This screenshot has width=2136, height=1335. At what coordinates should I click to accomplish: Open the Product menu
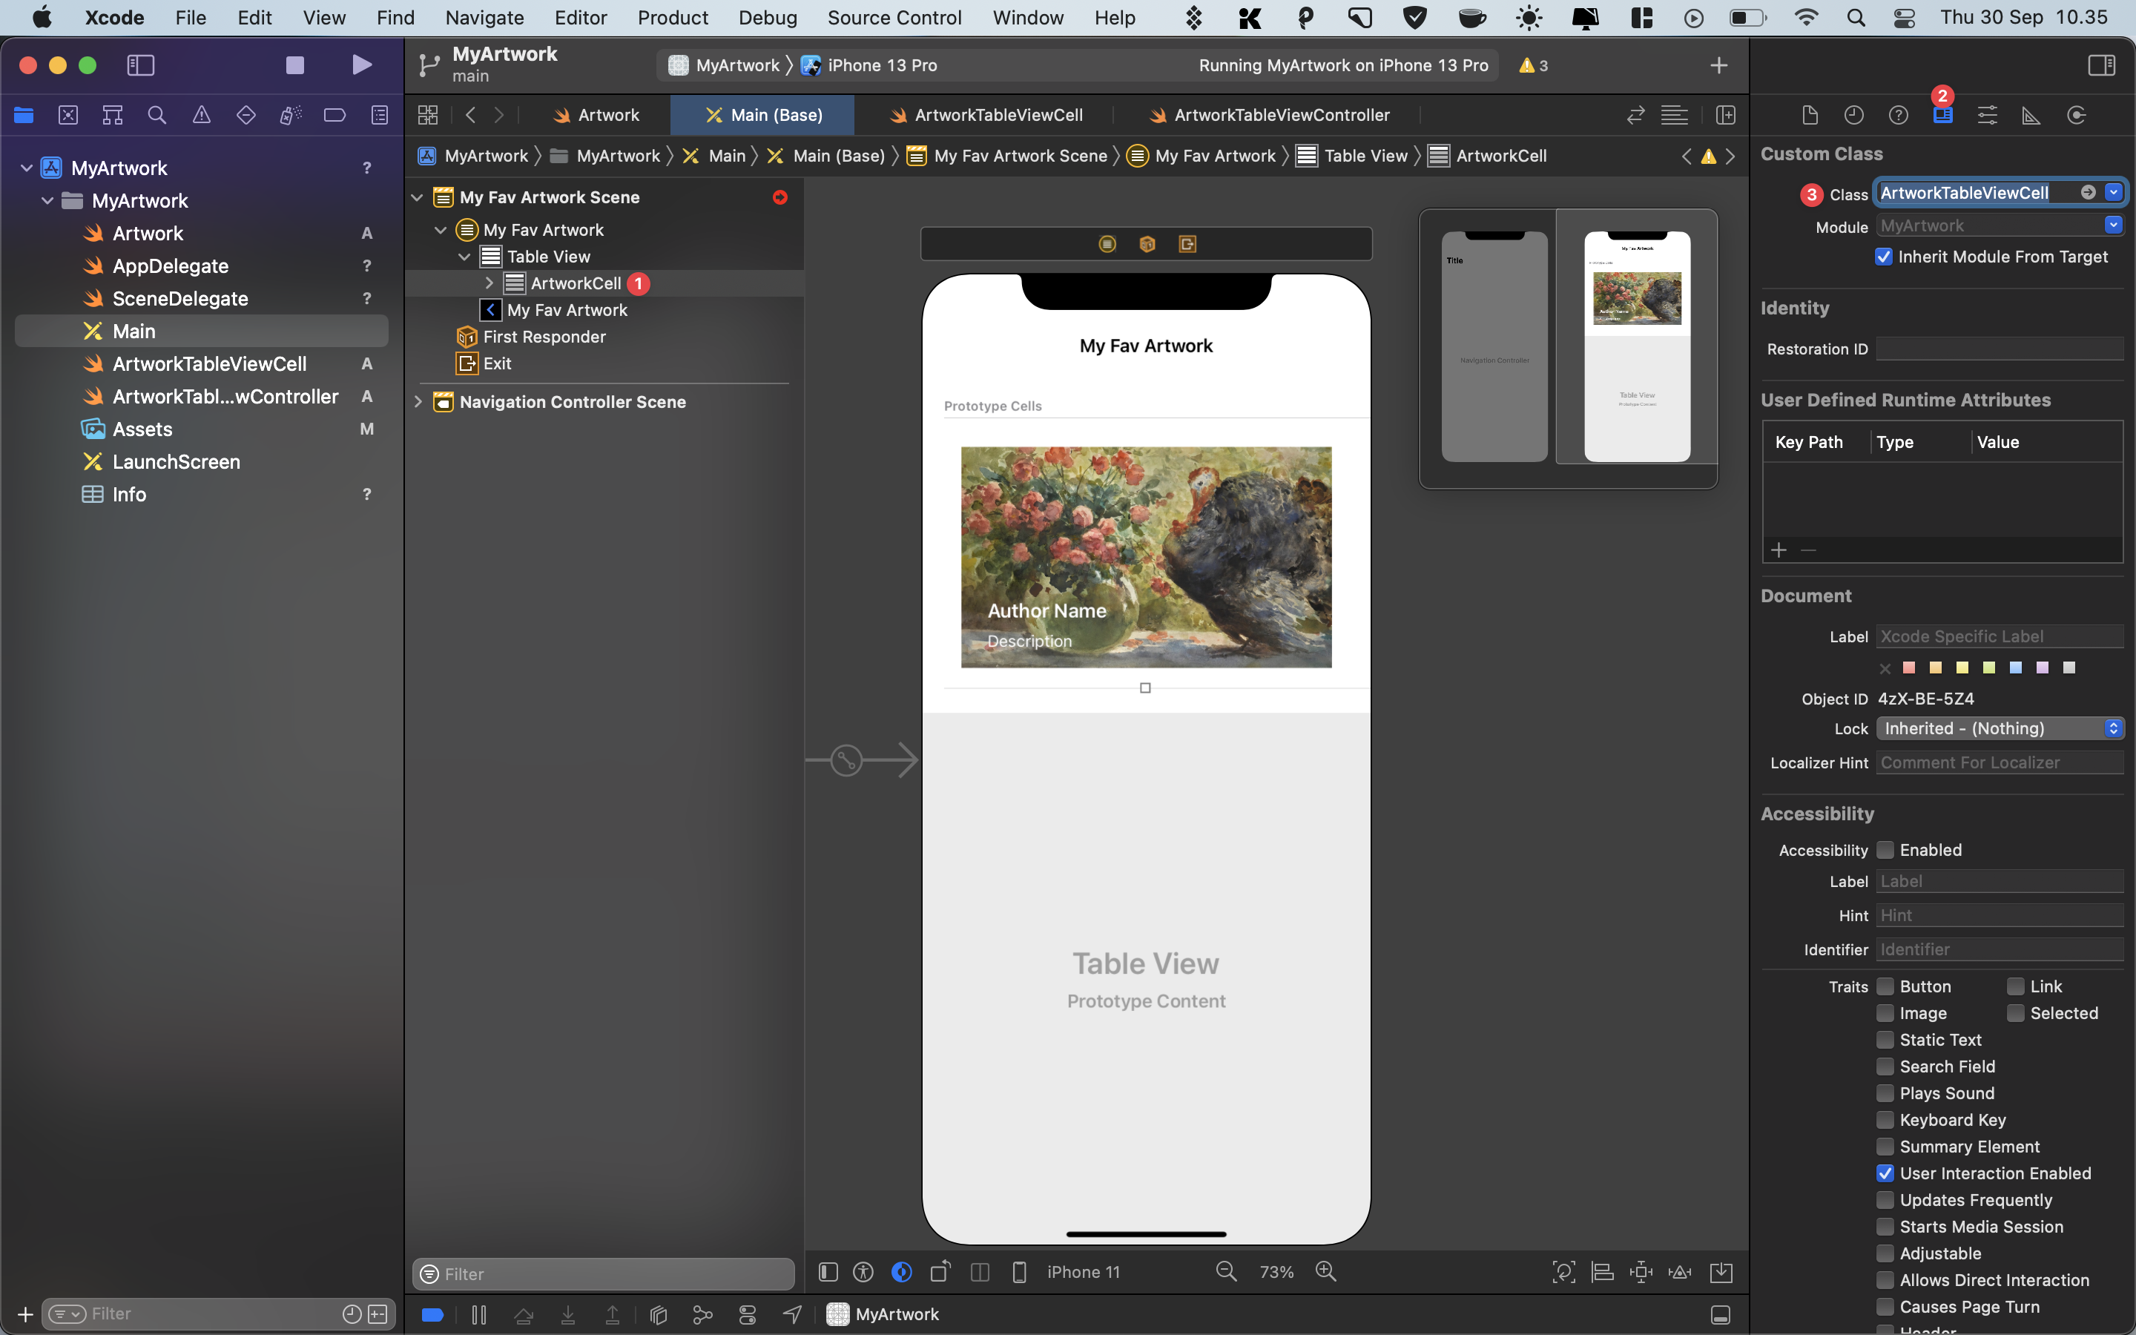(673, 18)
